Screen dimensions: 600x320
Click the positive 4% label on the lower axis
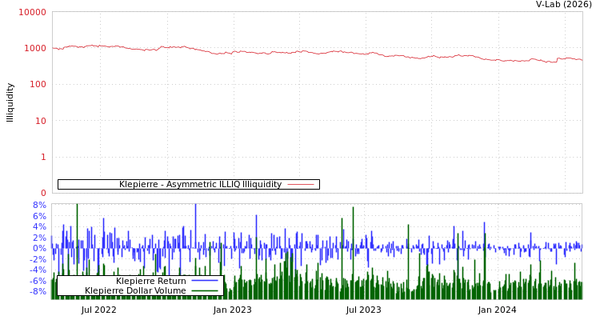pos(39,226)
